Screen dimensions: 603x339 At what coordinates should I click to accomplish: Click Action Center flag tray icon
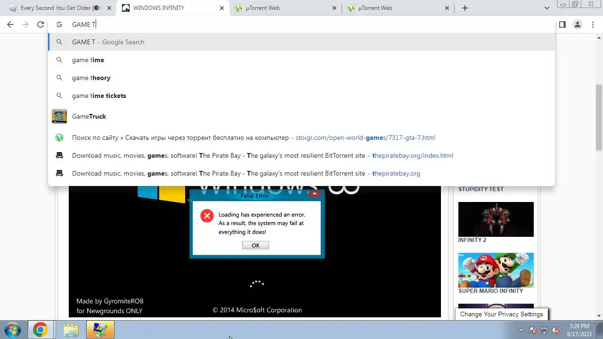click(533, 330)
